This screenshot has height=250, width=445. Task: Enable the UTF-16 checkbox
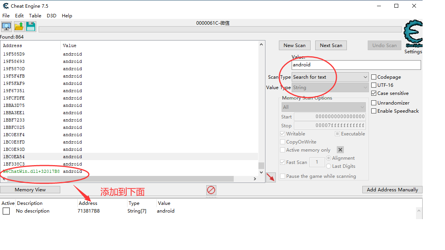coord(374,85)
